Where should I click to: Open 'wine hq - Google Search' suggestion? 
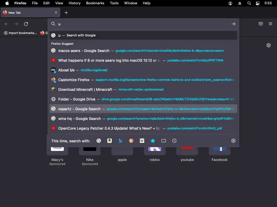pyautogui.click(x=143, y=119)
